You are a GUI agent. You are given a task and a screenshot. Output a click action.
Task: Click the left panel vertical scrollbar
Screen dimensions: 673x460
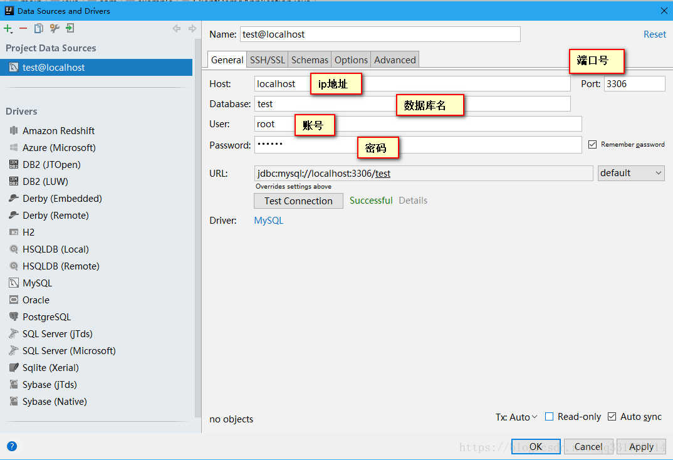[x=198, y=227]
